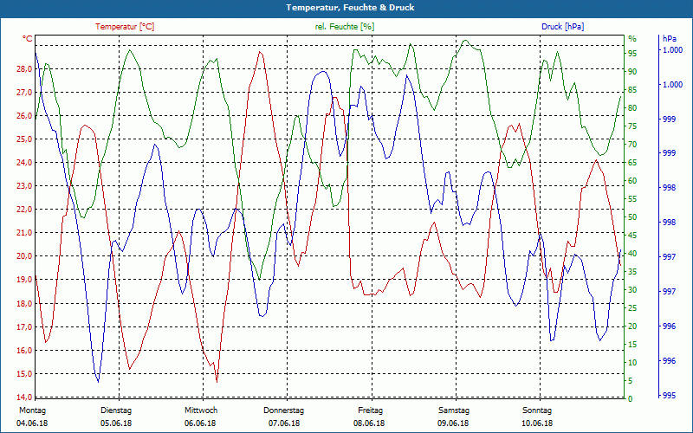Click the '60' humidity axis value

(632, 181)
